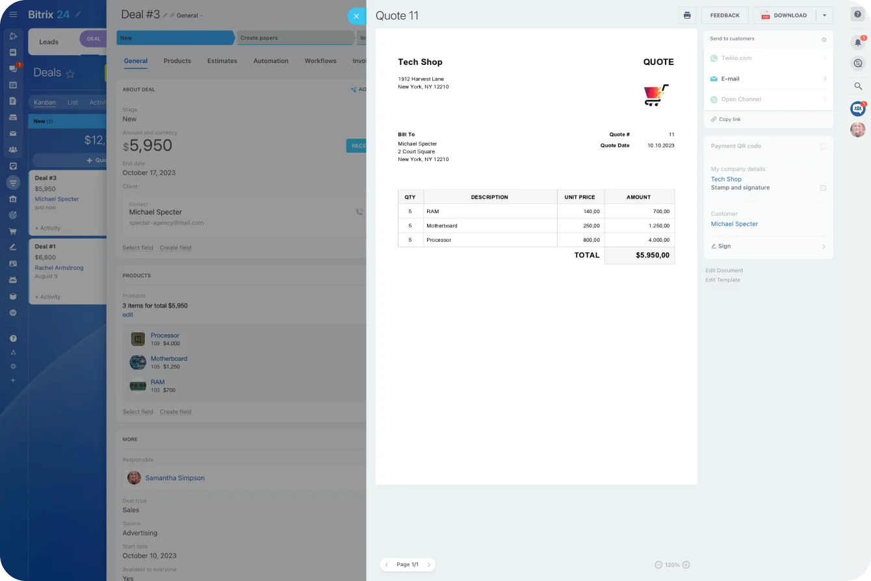Close the Quote 11 slider panel
871x581 pixels.
(x=356, y=16)
